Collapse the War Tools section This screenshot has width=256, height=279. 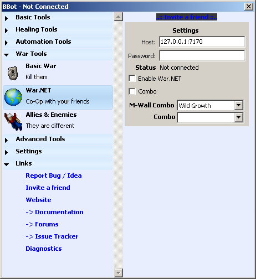point(58,54)
